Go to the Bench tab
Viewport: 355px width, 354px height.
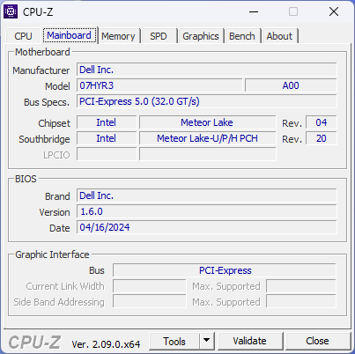tap(242, 36)
